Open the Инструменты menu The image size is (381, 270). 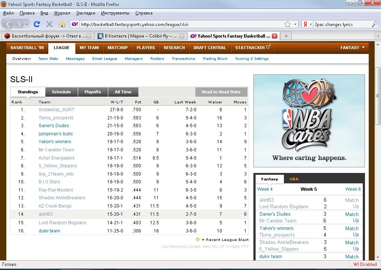[x=115, y=13]
